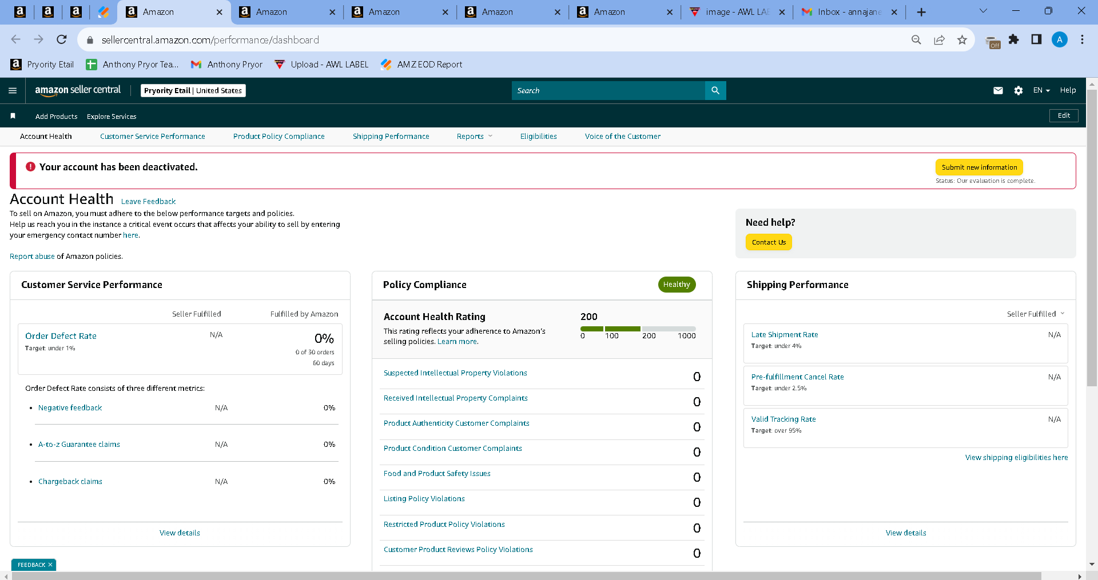The width and height of the screenshot is (1098, 580).
Task: Open the Order Defect Rate link
Action: click(x=61, y=336)
